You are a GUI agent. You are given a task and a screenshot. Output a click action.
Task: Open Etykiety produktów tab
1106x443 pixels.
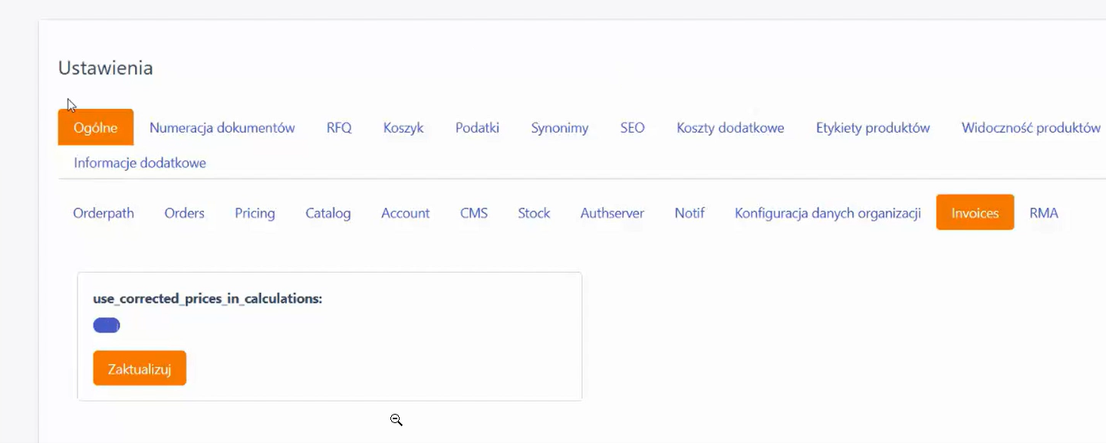pos(873,127)
